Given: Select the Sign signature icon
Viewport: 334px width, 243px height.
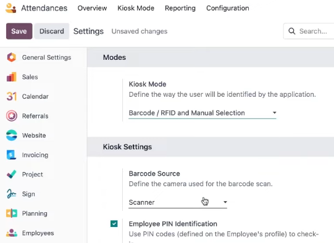Looking at the screenshot, I should (12, 194).
